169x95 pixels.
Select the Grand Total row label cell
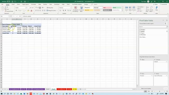(7, 33)
